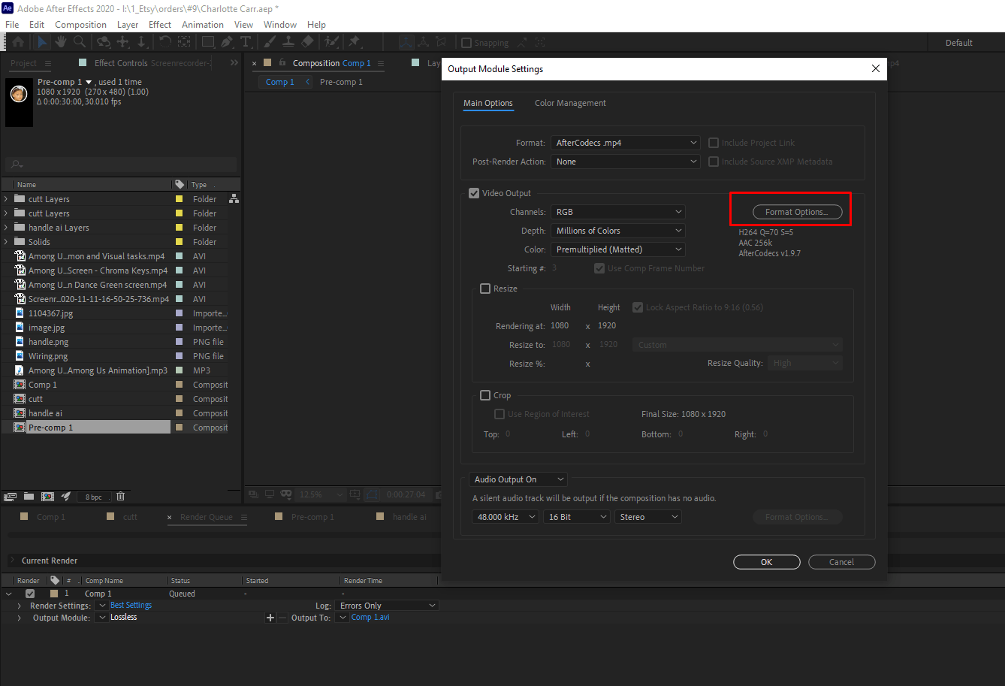Open the trash icon to delete selected item
Viewport: 1005px width, 686px height.
[121, 496]
